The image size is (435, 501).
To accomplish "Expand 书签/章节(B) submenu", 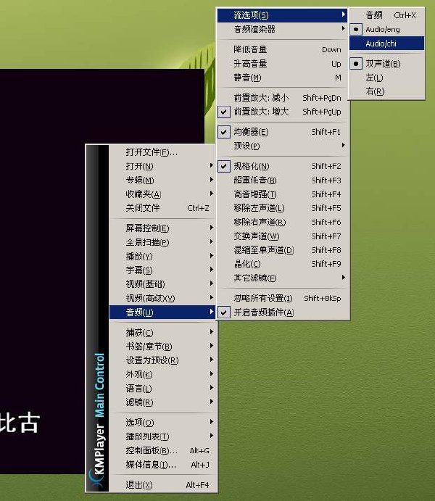I will pos(163,347).
